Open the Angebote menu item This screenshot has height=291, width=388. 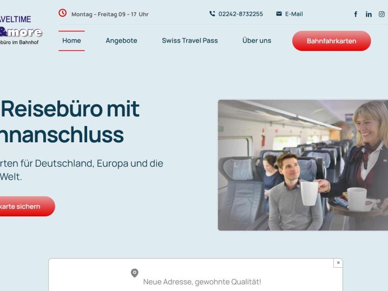pyautogui.click(x=122, y=41)
